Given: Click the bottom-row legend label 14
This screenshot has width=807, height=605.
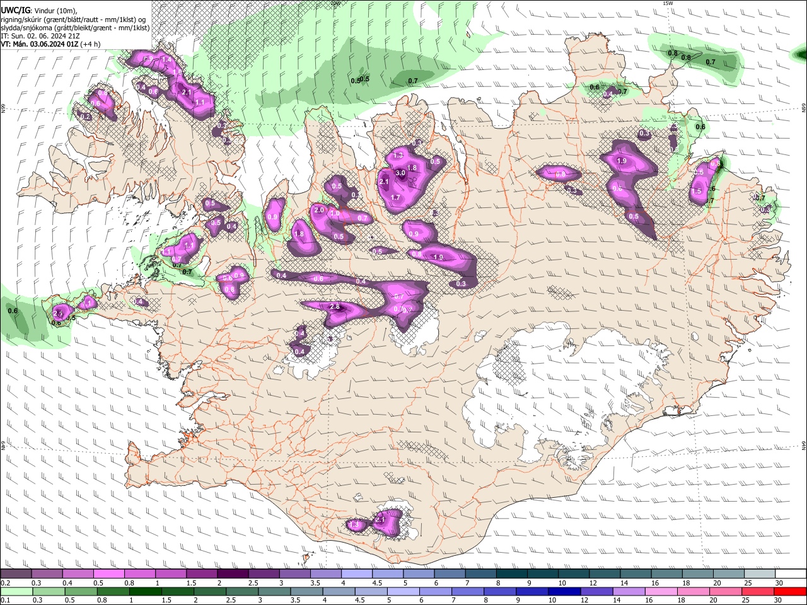Looking at the screenshot, I should point(619,600).
